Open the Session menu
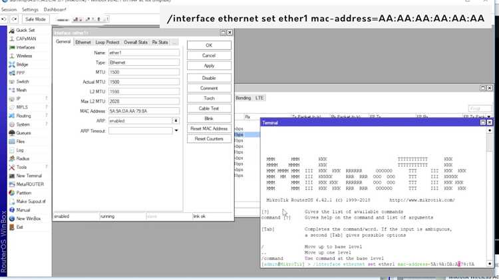The width and height of the screenshot is (499, 280). point(9,9)
